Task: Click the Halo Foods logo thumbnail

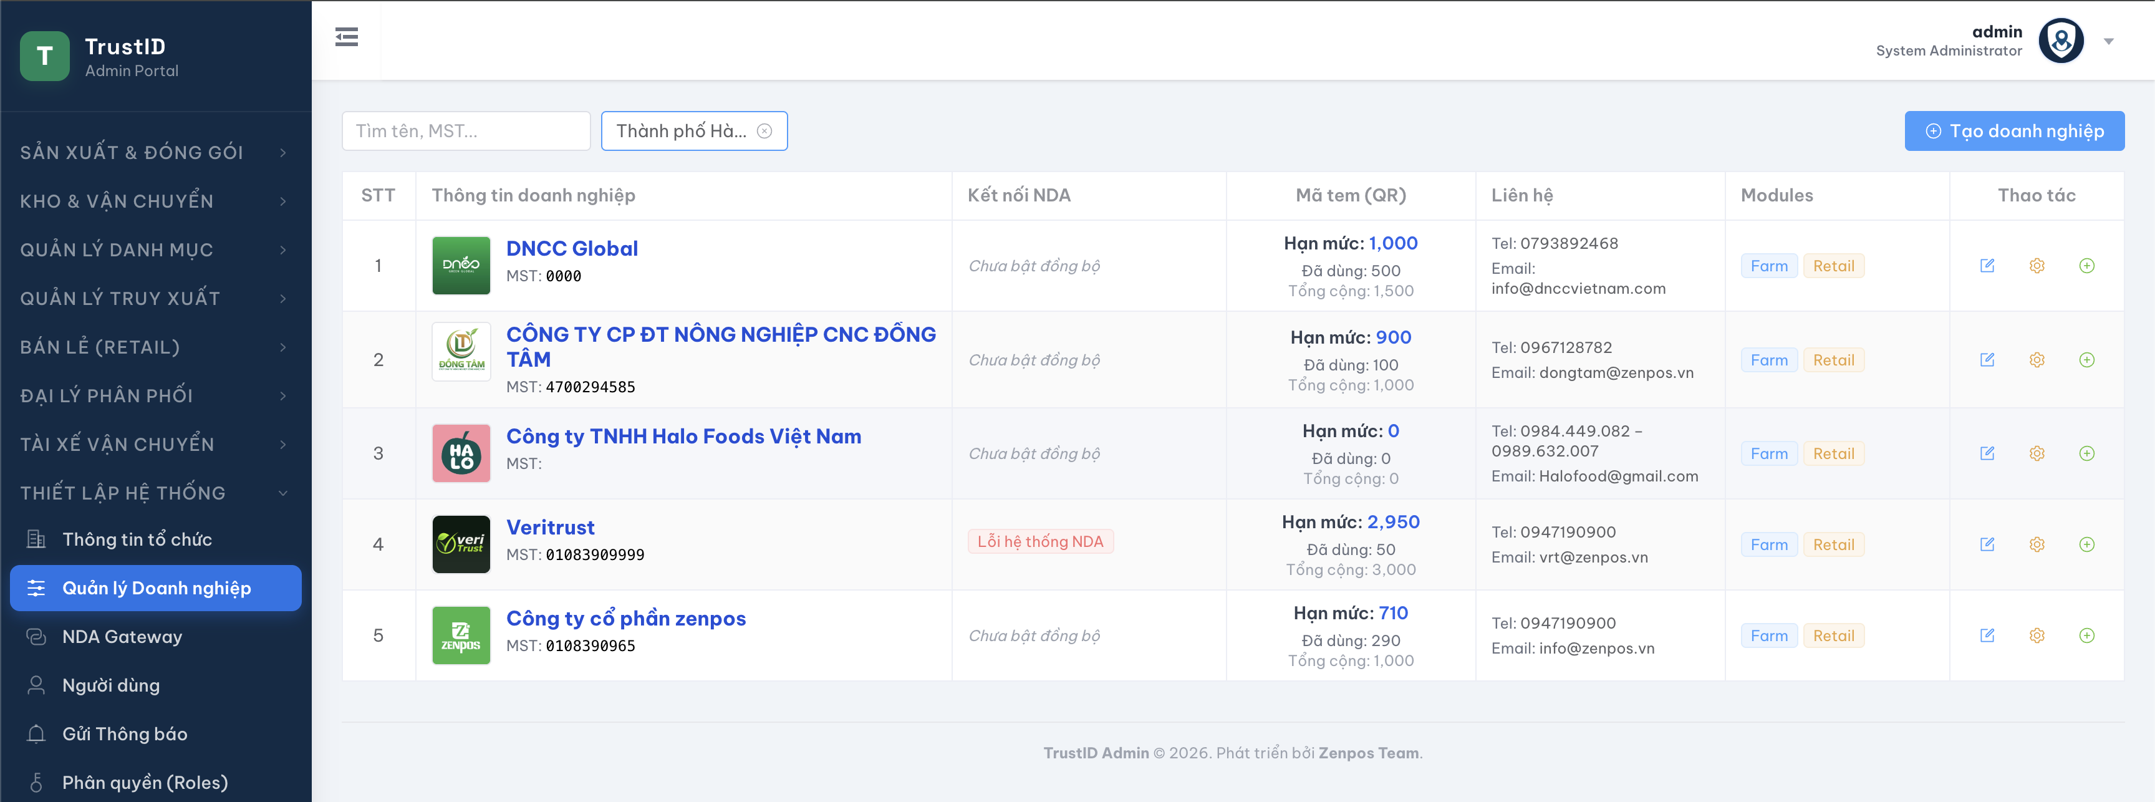Action: pos(461,453)
